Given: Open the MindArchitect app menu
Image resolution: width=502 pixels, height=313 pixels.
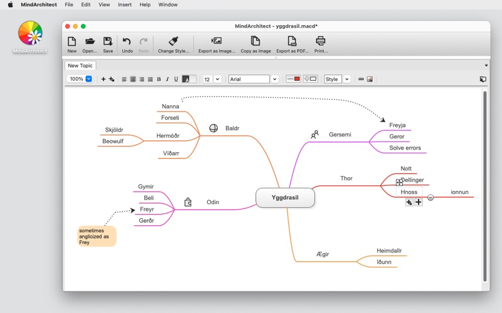Looking at the screenshot, I should coord(39,4).
